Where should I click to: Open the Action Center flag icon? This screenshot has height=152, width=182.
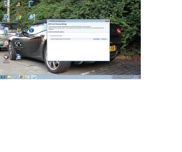pyautogui.click(x=122, y=77)
